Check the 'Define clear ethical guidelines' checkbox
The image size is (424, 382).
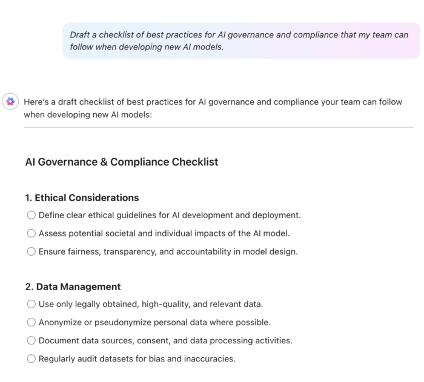[x=31, y=215]
